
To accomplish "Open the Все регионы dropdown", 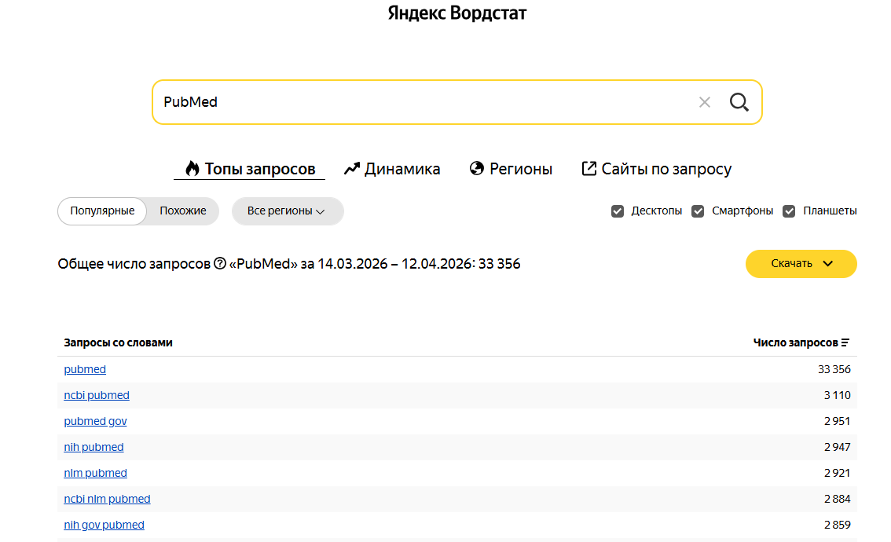I will [x=288, y=211].
